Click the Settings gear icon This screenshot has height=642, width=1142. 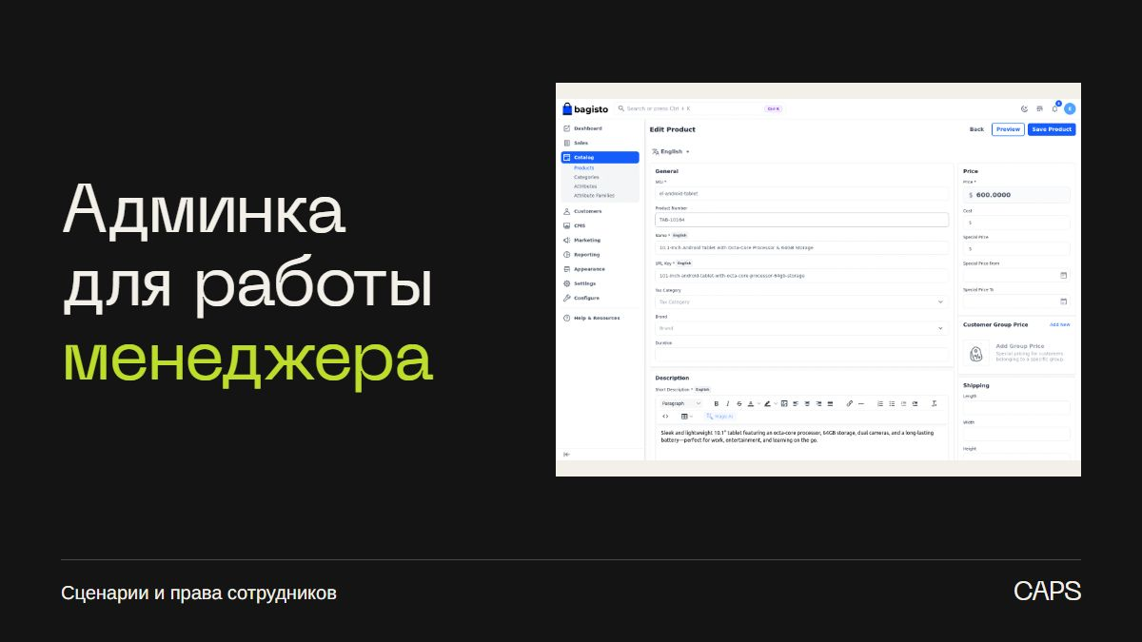tap(566, 283)
